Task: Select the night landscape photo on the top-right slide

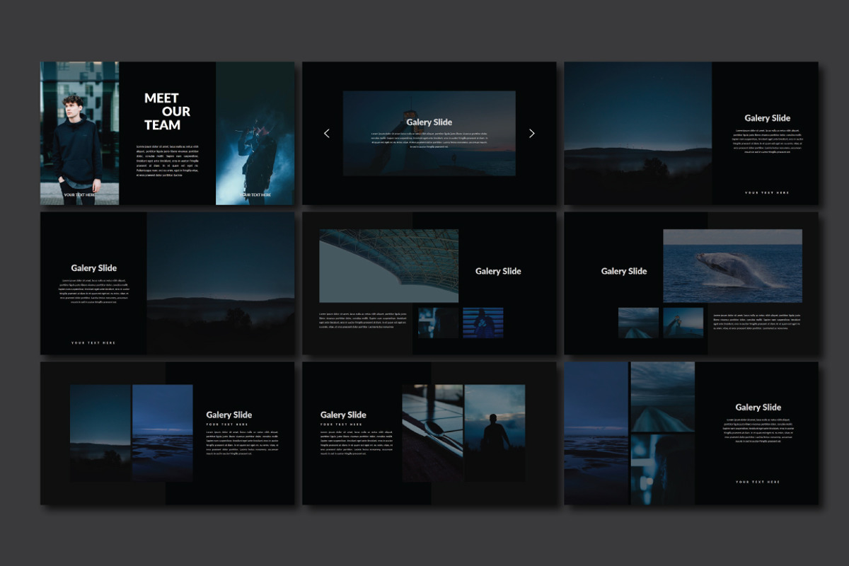Action: coord(638,133)
